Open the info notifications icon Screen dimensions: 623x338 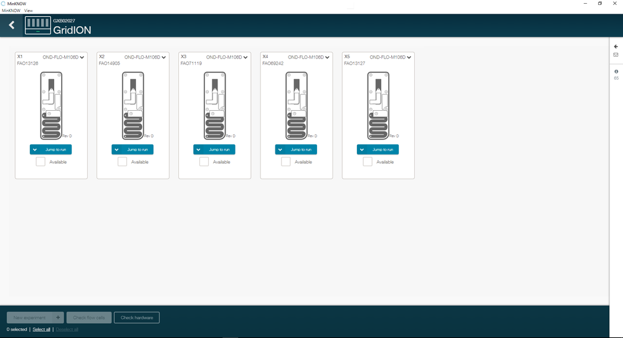616,72
